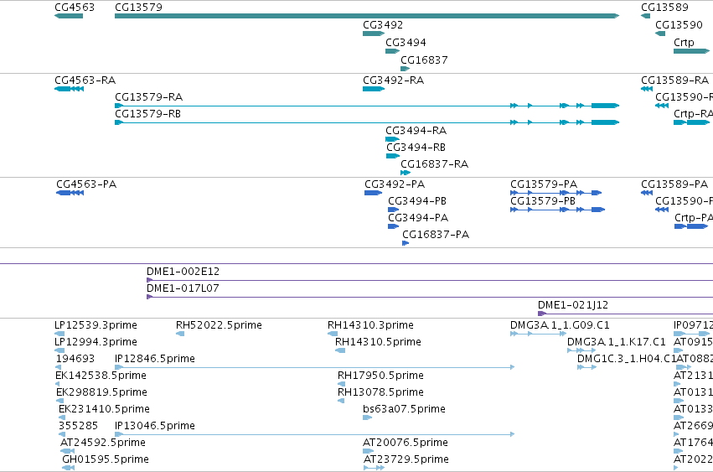The height and width of the screenshot is (472, 713).
Task: Click the RH13078.5prime EST
Action: tap(341, 402)
